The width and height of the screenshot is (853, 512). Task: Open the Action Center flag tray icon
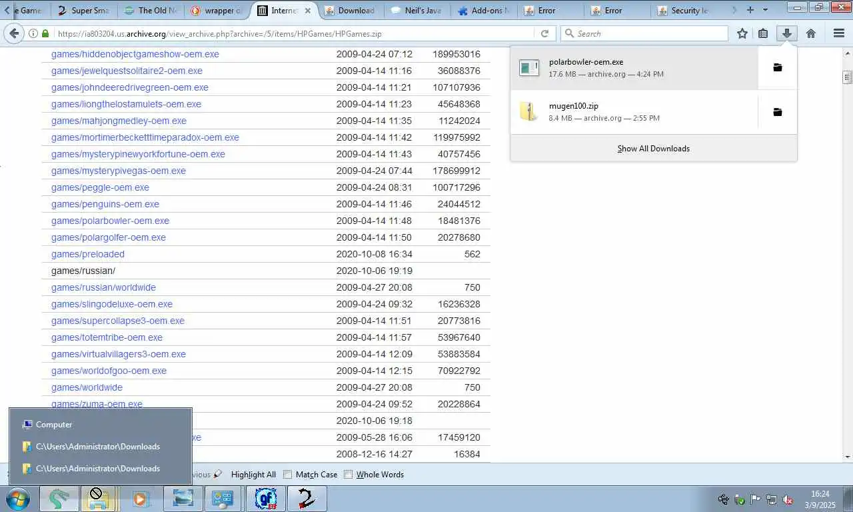point(755,499)
